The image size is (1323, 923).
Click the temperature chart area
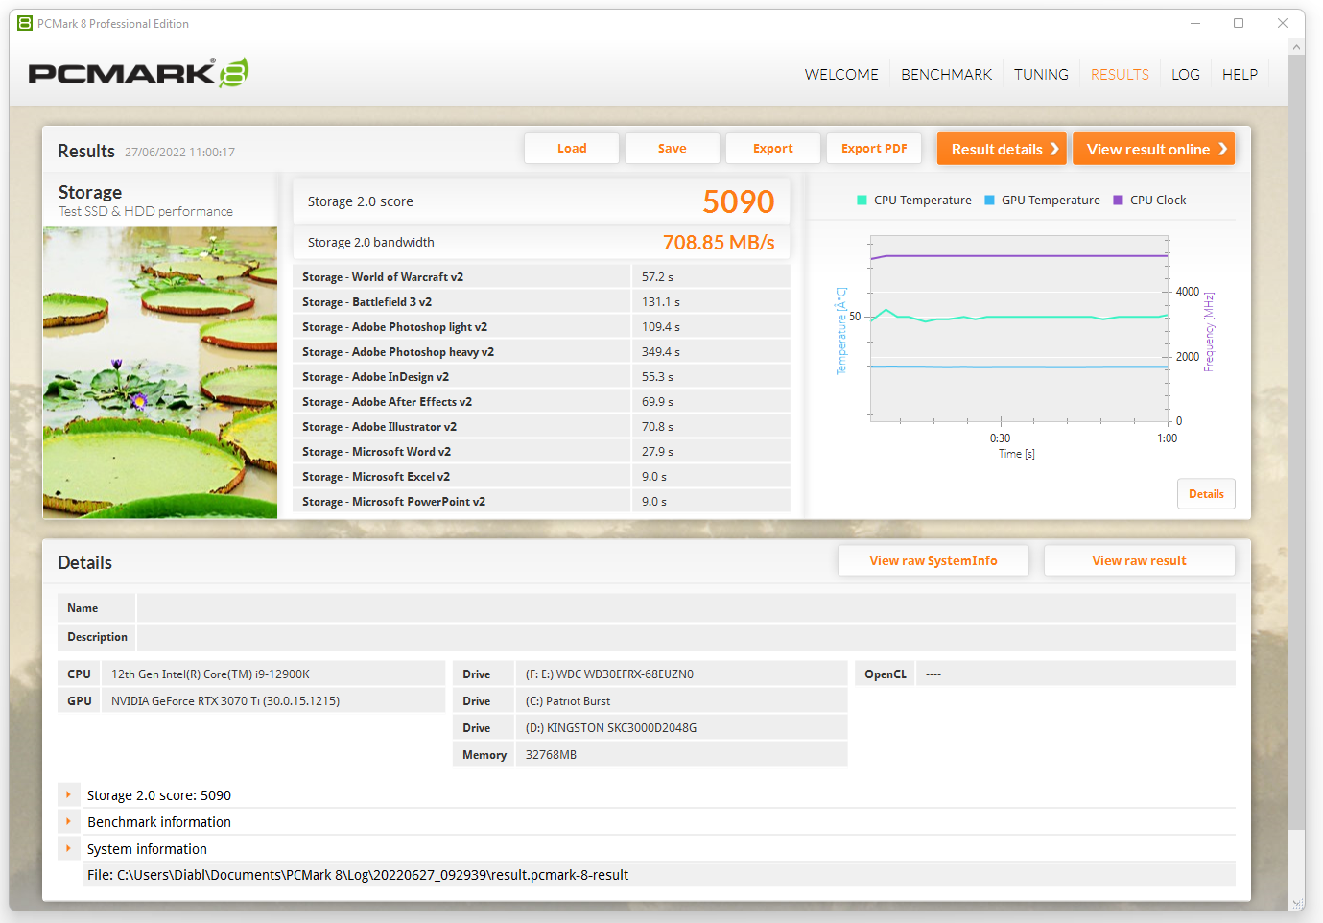pos(1019,327)
